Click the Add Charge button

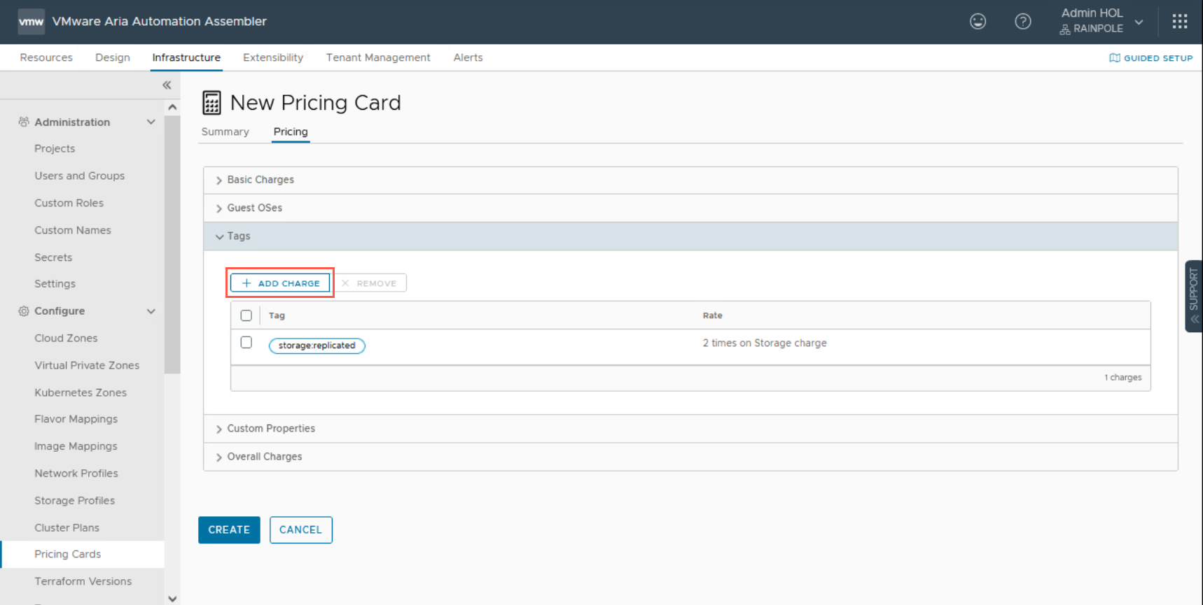tap(280, 283)
